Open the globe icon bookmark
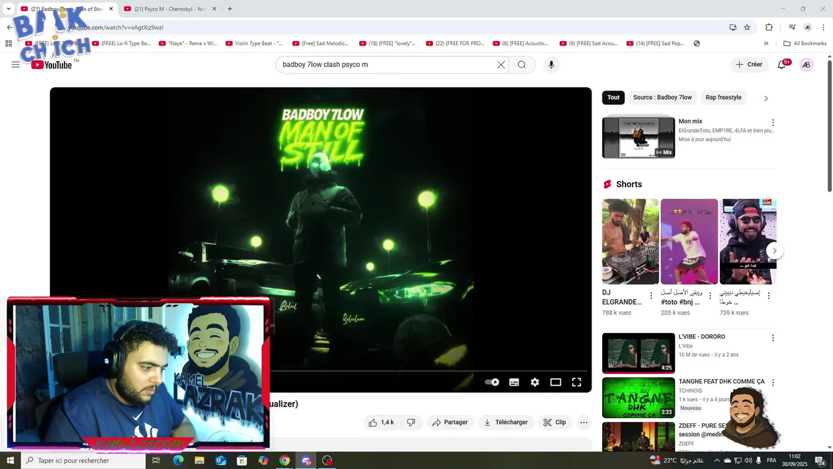Image resolution: width=833 pixels, height=469 pixels. point(697,44)
